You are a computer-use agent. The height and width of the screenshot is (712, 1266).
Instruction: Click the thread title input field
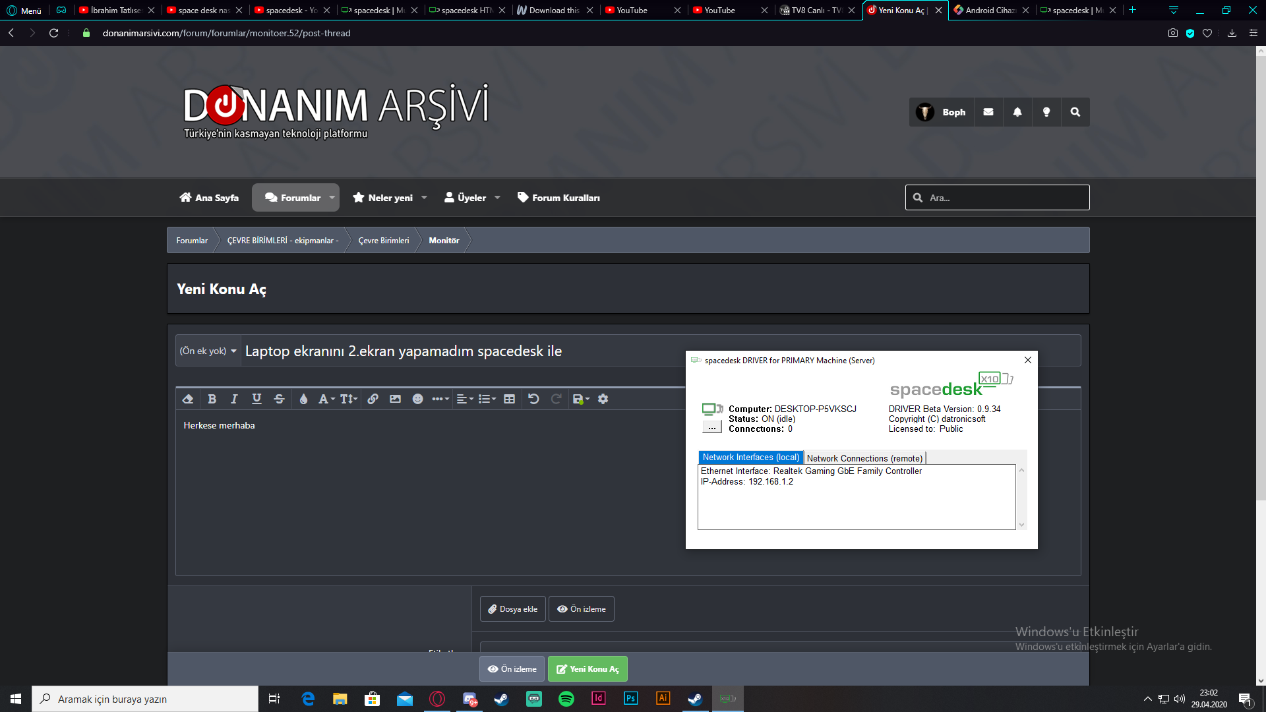[x=660, y=351]
